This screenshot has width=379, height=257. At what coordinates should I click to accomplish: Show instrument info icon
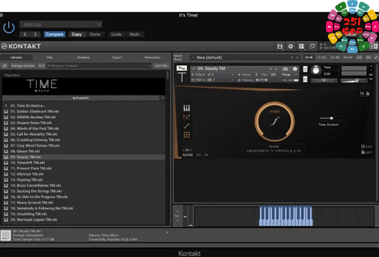(x=295, y=69)
